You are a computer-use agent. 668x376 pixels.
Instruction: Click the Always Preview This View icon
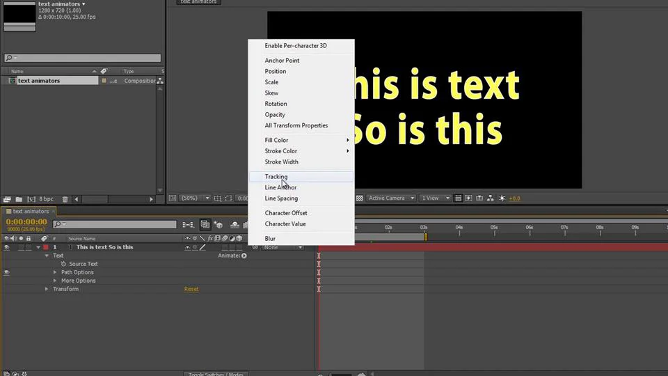[x=172, y=198]
